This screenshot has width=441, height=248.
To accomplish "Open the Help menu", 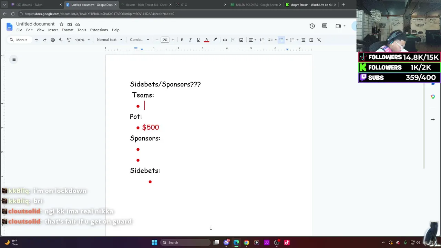I will (115, 30).
